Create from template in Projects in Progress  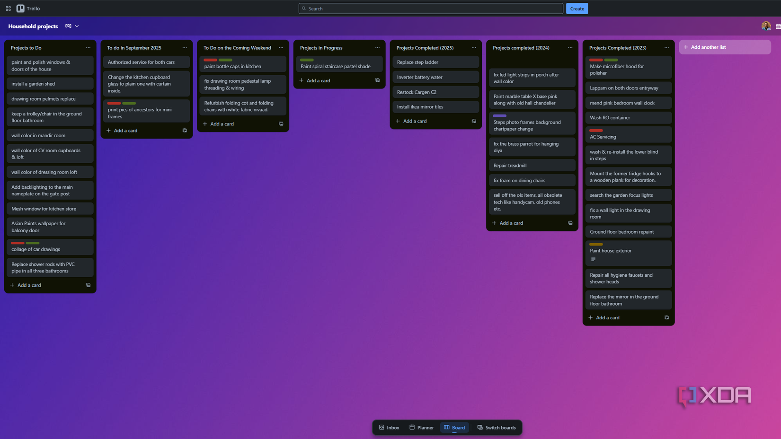click(377, 80)
